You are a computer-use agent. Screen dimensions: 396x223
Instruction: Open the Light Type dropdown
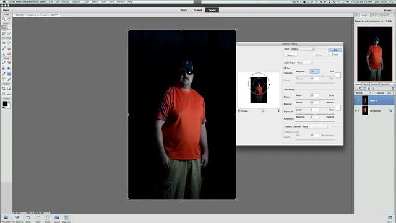(304, 63)
